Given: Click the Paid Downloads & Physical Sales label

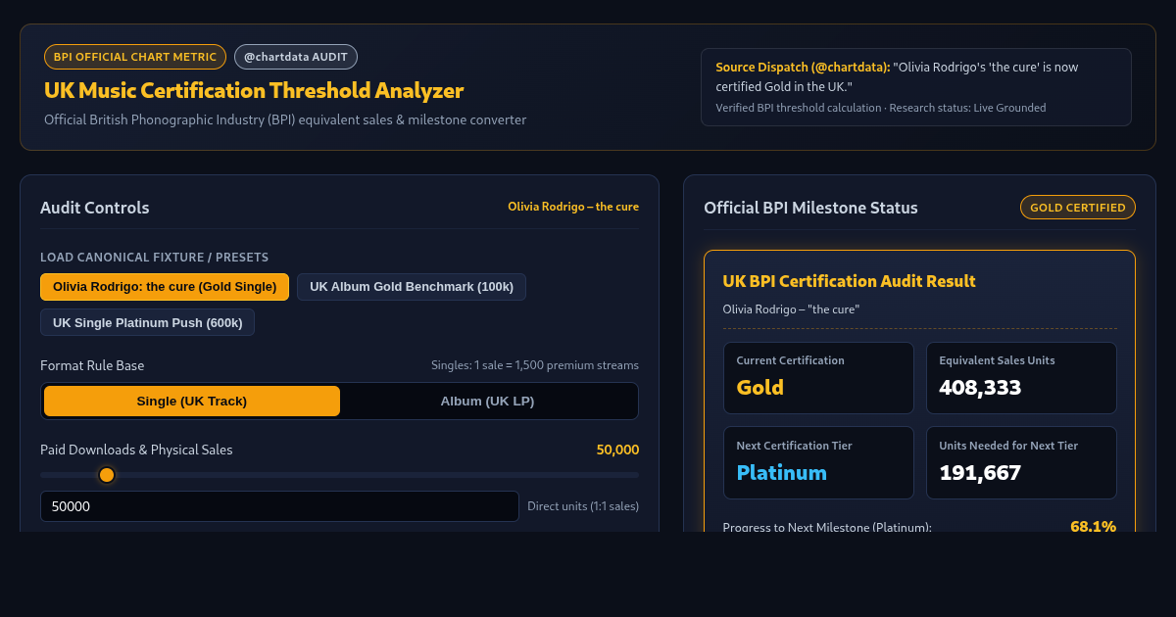Looking at the screenshot, I should (136, 450).
